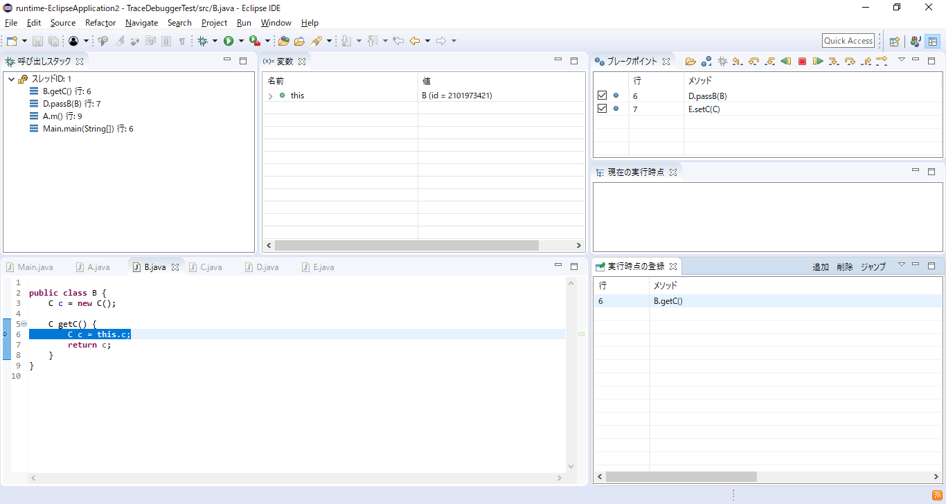Click the variables panel horizontal scrollbar
Viewport: 946px width, 504px height.
[x=407, y=246]
